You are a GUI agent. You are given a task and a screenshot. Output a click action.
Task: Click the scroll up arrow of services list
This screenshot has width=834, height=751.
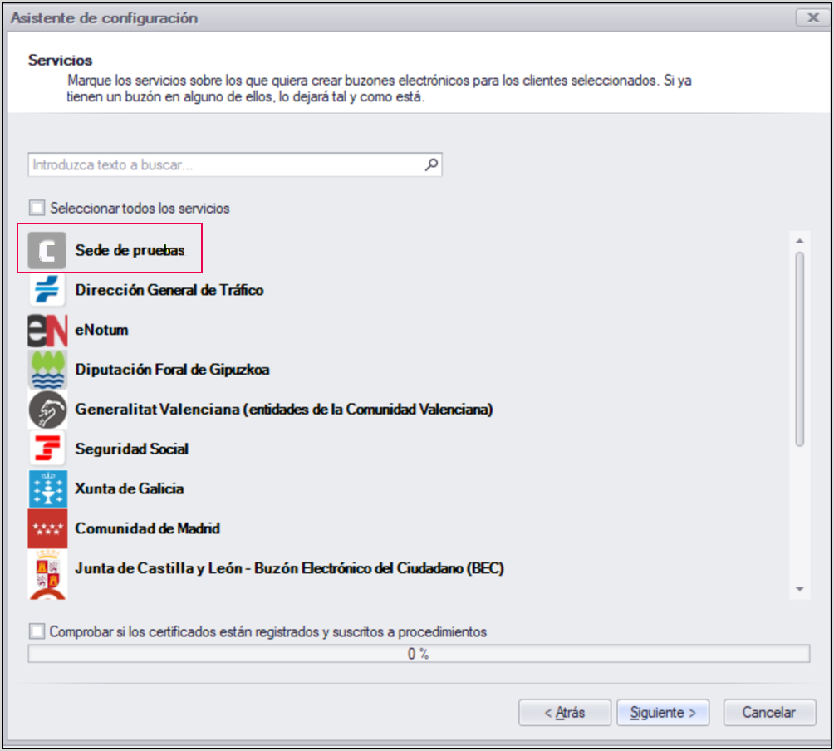[x=799, y=241]
